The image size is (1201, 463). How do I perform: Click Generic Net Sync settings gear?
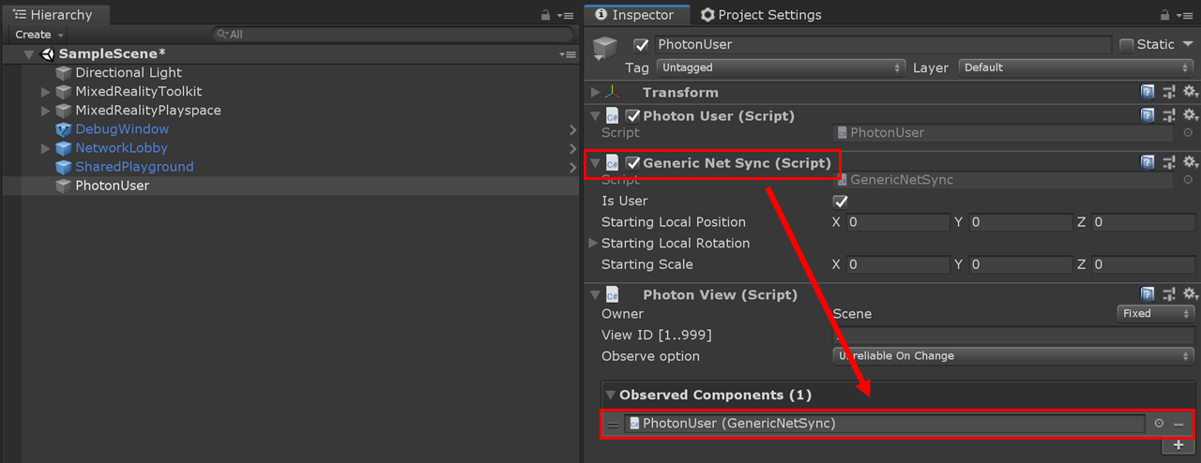pyautogui.click(x=1190, y=163)
